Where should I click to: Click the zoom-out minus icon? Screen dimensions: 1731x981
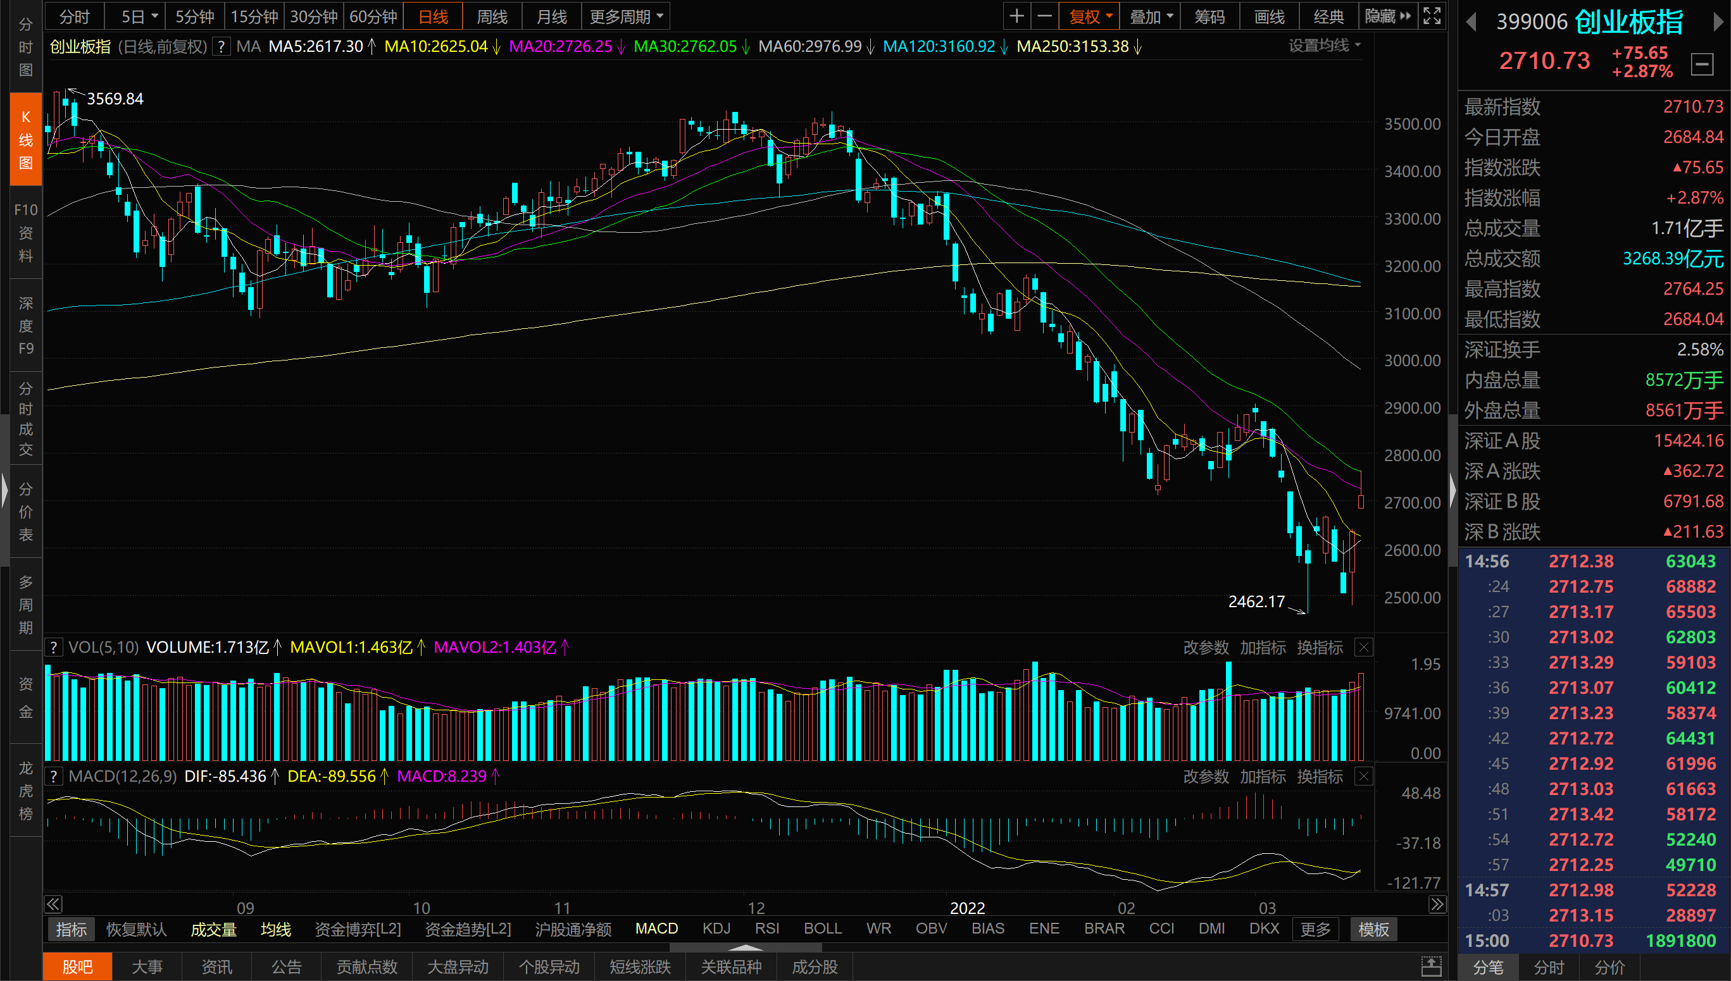coord(1044,16)
